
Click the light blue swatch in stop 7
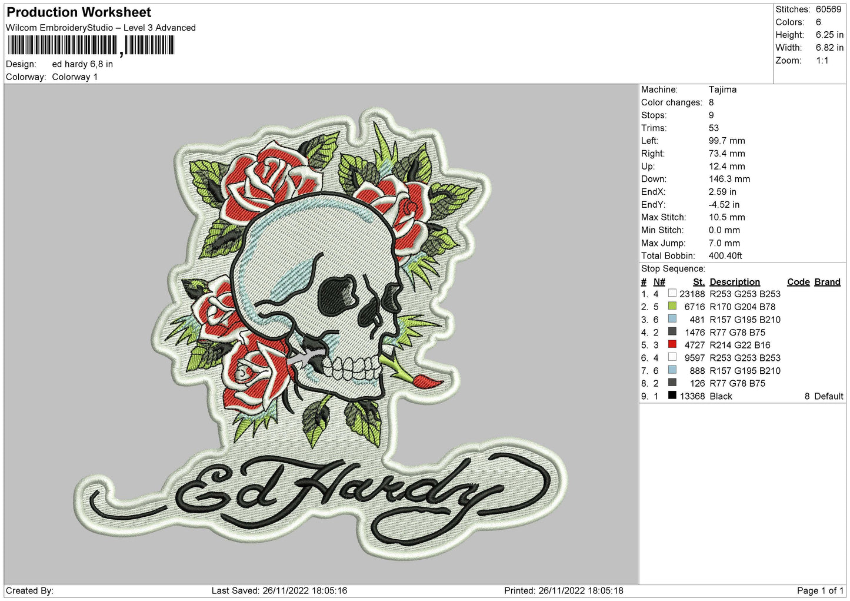[672, 370]
